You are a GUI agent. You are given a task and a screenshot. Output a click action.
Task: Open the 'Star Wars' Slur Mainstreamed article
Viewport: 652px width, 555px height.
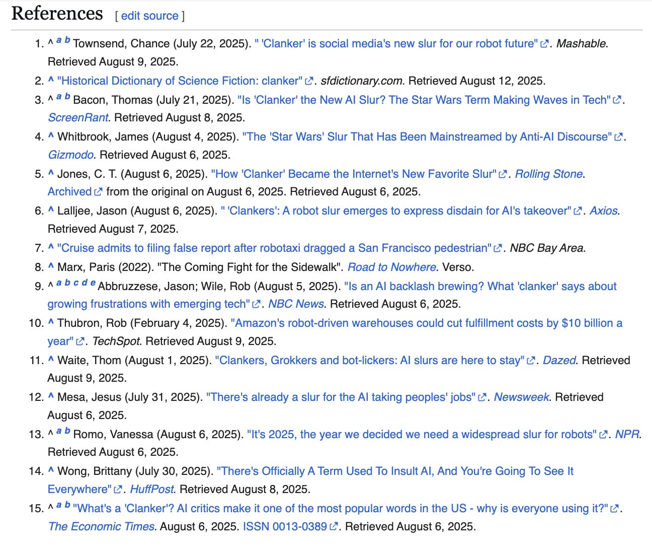click(x=433, y=136)
